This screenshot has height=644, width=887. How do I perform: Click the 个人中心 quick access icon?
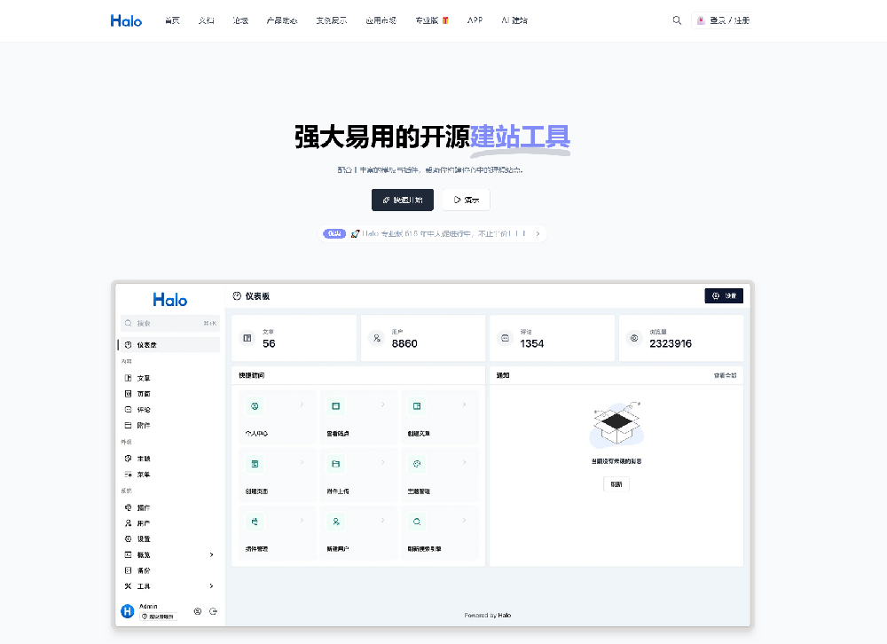pos(255,405)
